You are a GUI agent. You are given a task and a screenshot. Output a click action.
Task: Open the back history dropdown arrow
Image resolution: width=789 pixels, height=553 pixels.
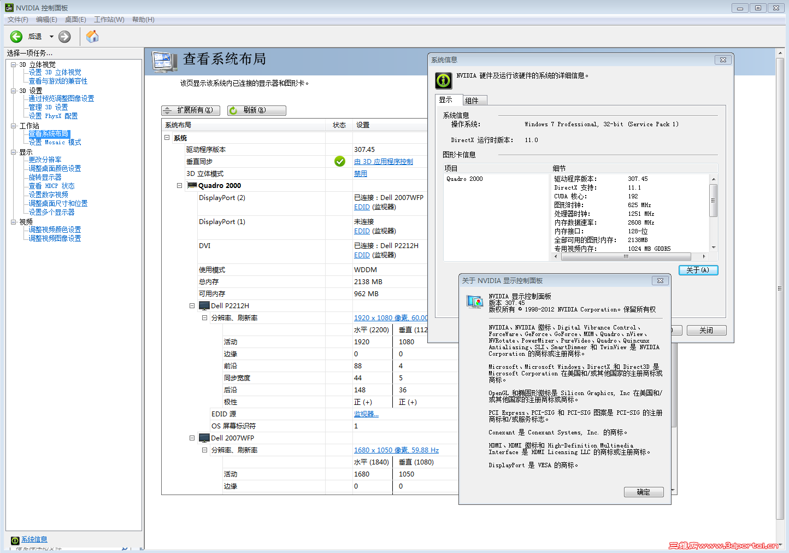click(51, 37)
